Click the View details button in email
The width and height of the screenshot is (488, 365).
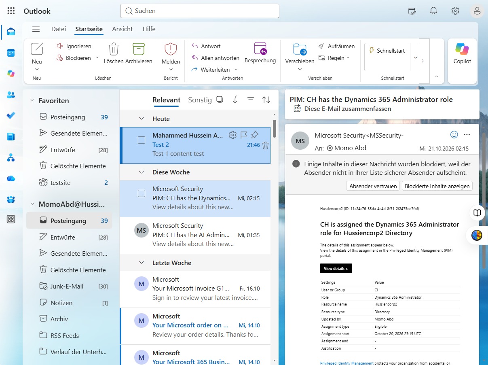336,268
